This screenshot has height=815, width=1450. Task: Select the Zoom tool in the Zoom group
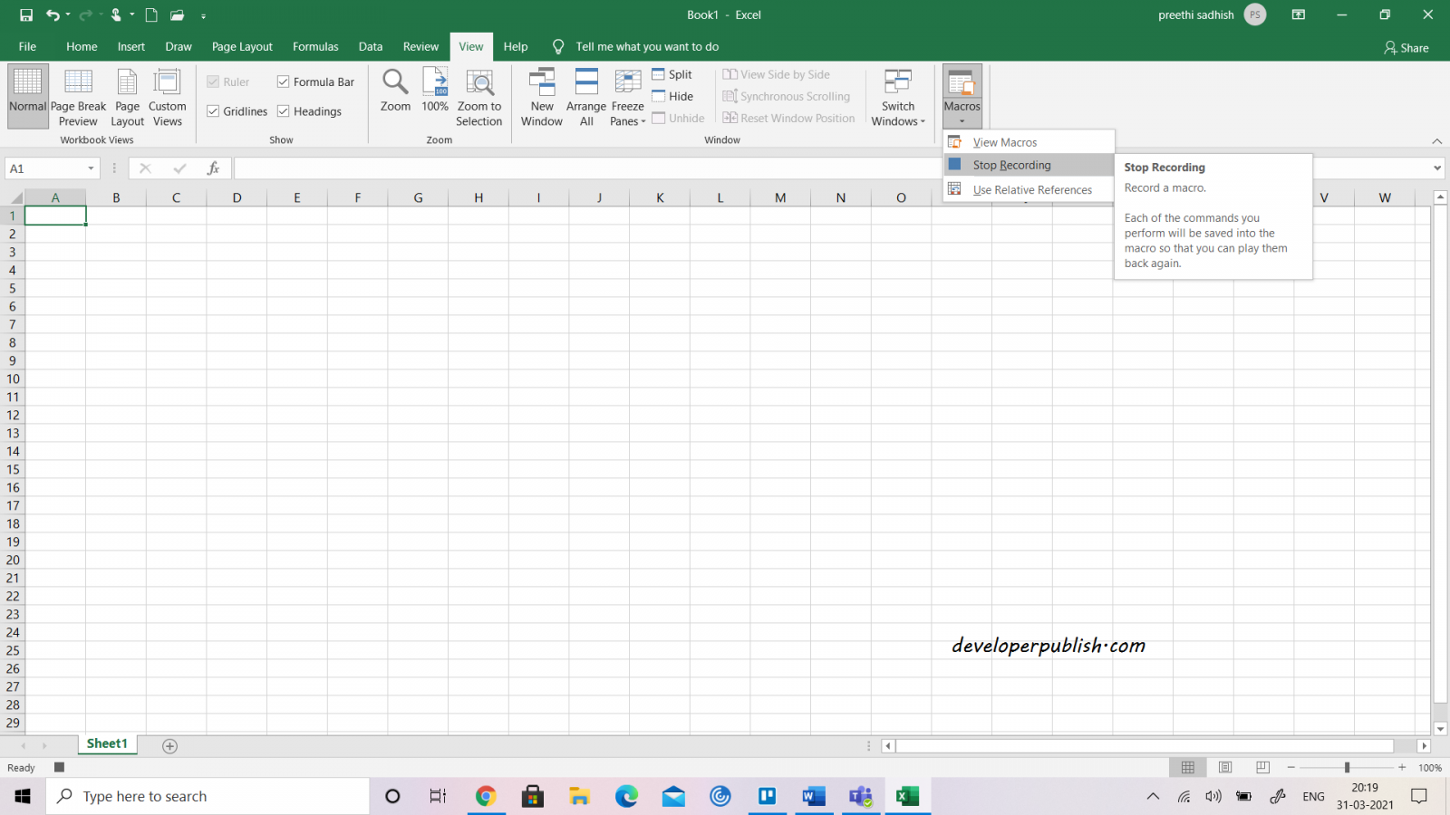394,95
